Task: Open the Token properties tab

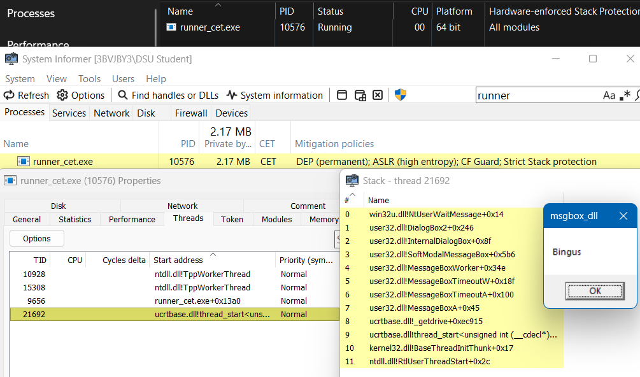Action: [232, 220]
